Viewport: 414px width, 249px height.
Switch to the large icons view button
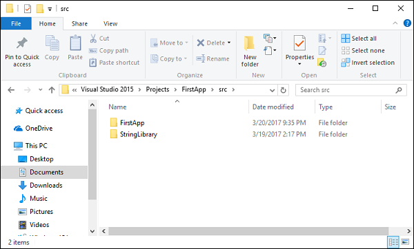tap(405, 241)
